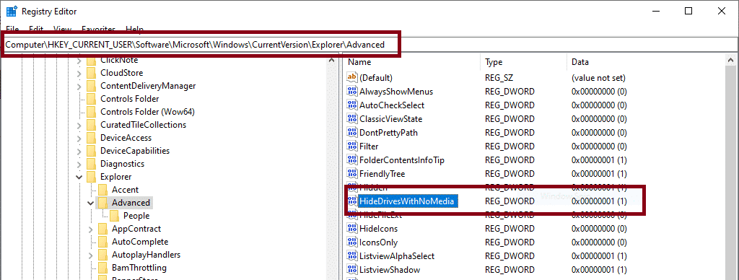This screenshot has height=280, width=739.
Task: Select the CuratedTileCollections tree label
Action: [144, 125]
